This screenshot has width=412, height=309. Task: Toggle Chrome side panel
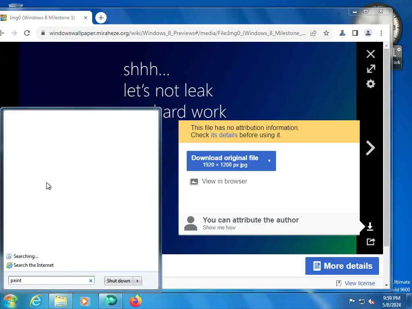point(355,33)
